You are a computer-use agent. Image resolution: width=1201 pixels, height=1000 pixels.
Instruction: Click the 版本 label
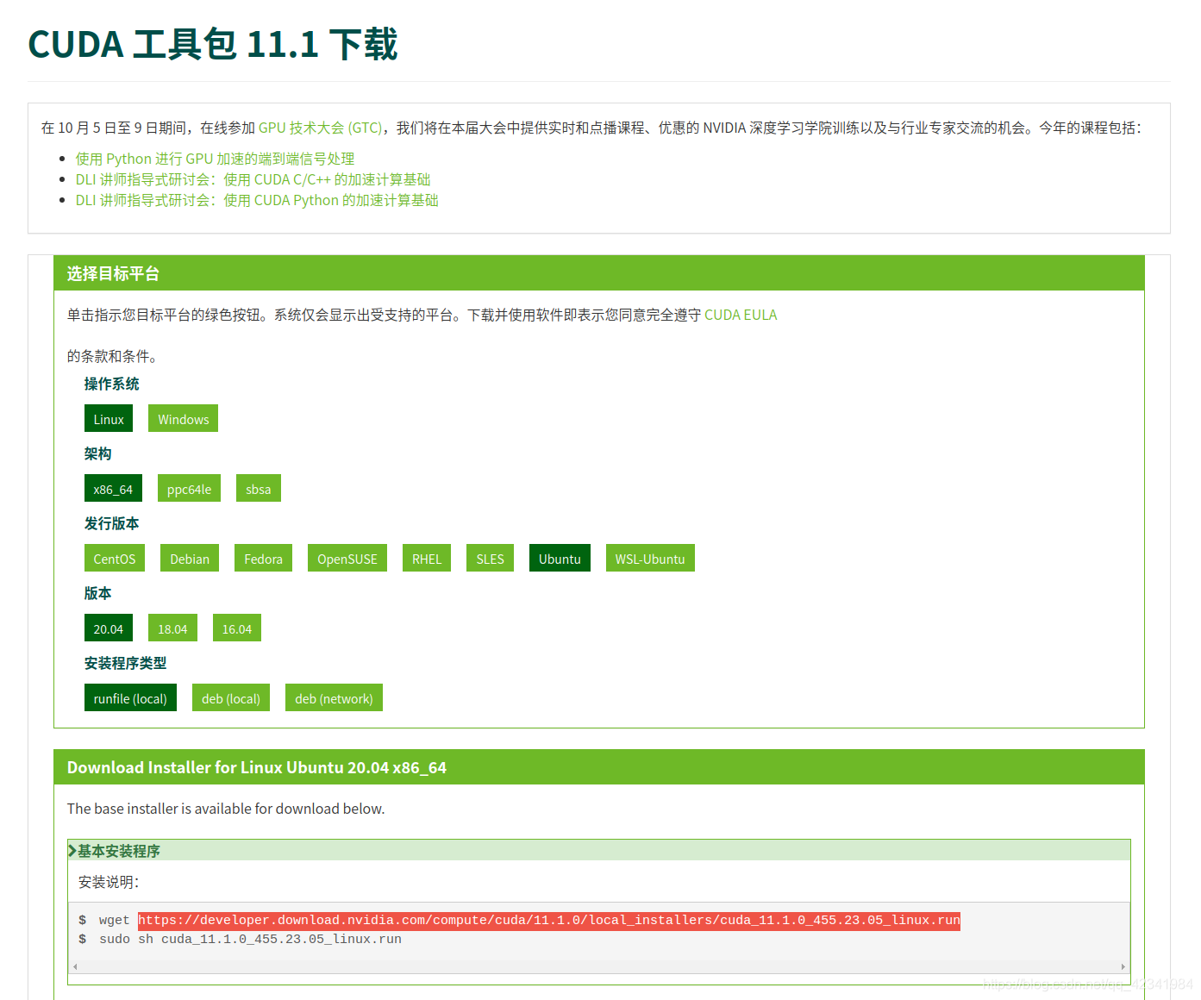[97, 593]
